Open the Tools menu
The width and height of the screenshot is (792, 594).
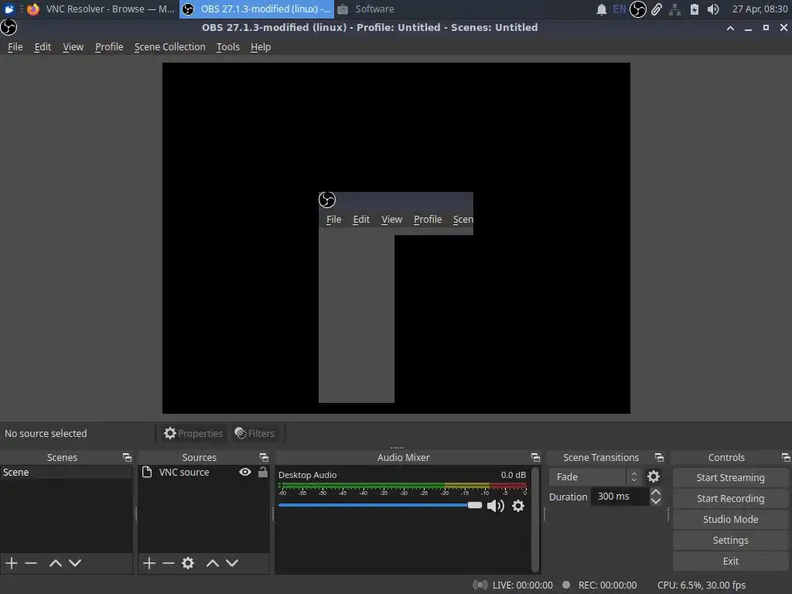[x=228, y=47]
